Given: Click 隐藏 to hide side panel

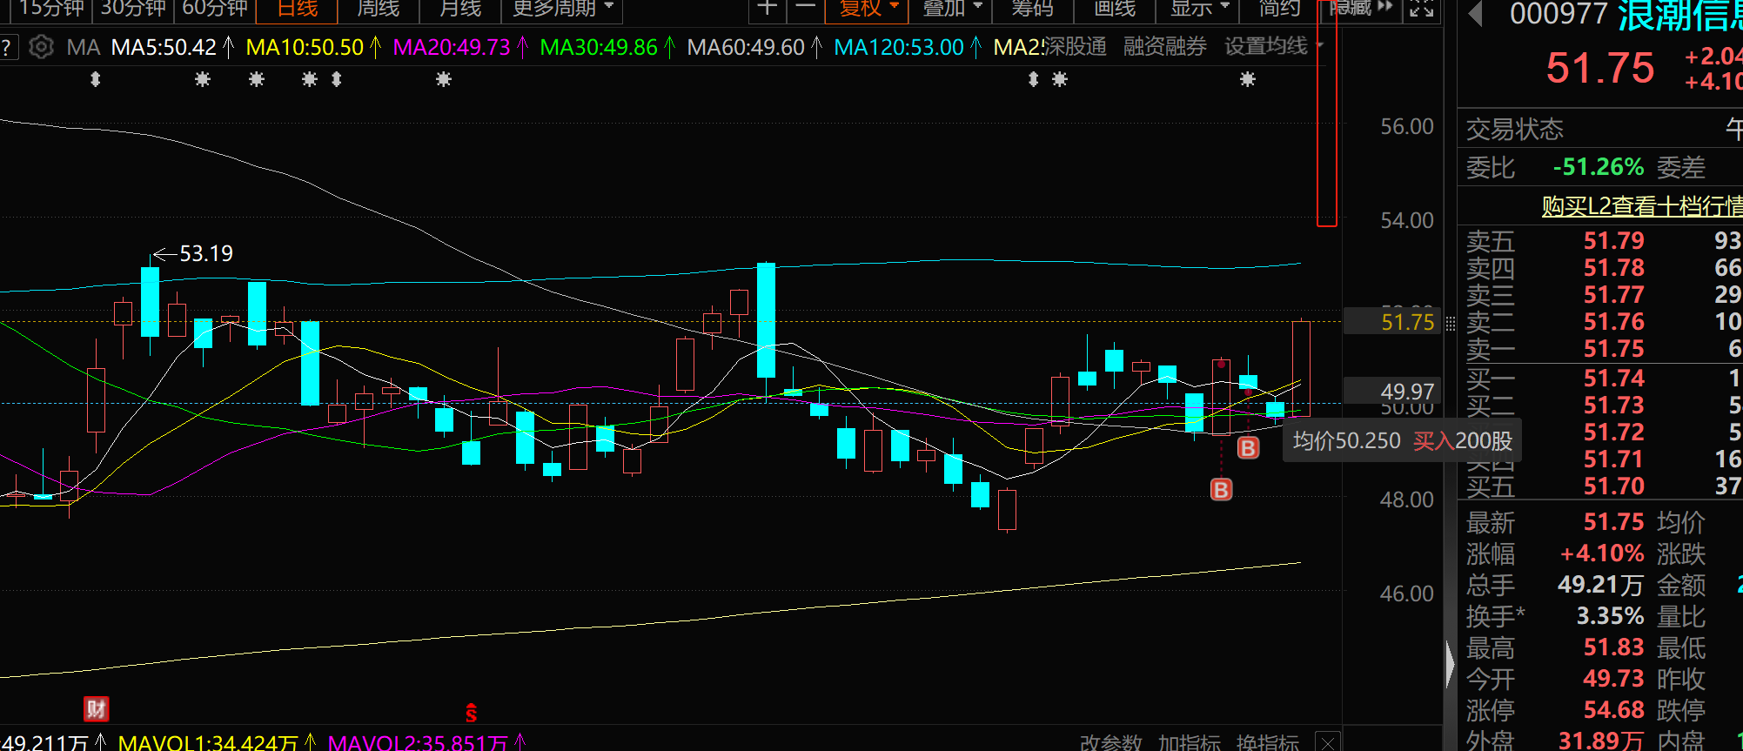Looking at the screenshot, I should point(1360,8).
